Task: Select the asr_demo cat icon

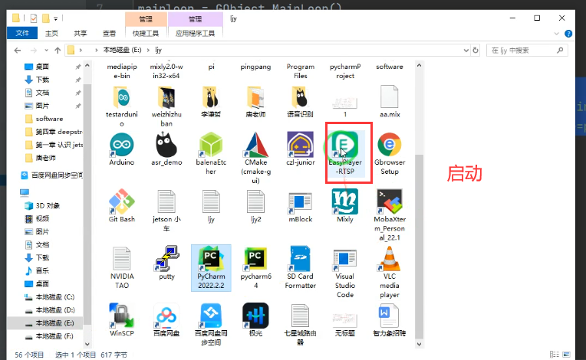Action: coord(166,145)
